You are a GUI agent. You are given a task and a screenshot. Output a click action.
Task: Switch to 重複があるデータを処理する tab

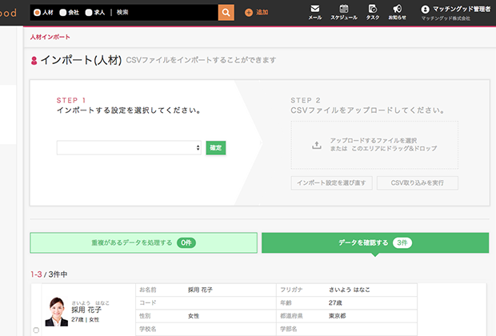(144, 243)
